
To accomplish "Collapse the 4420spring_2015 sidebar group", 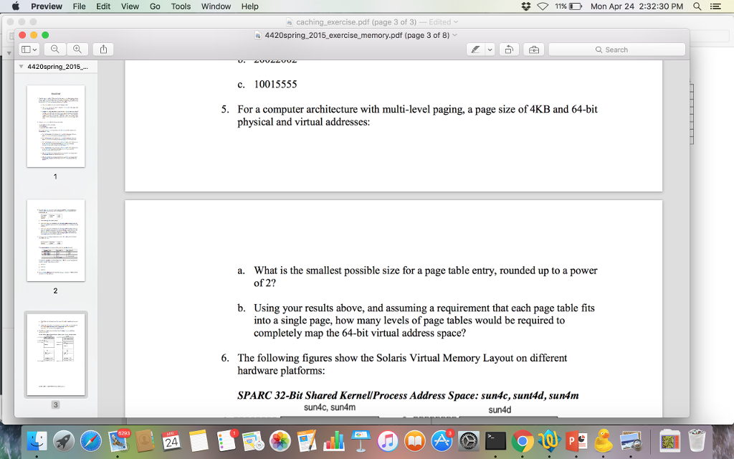I will [21, 66].
